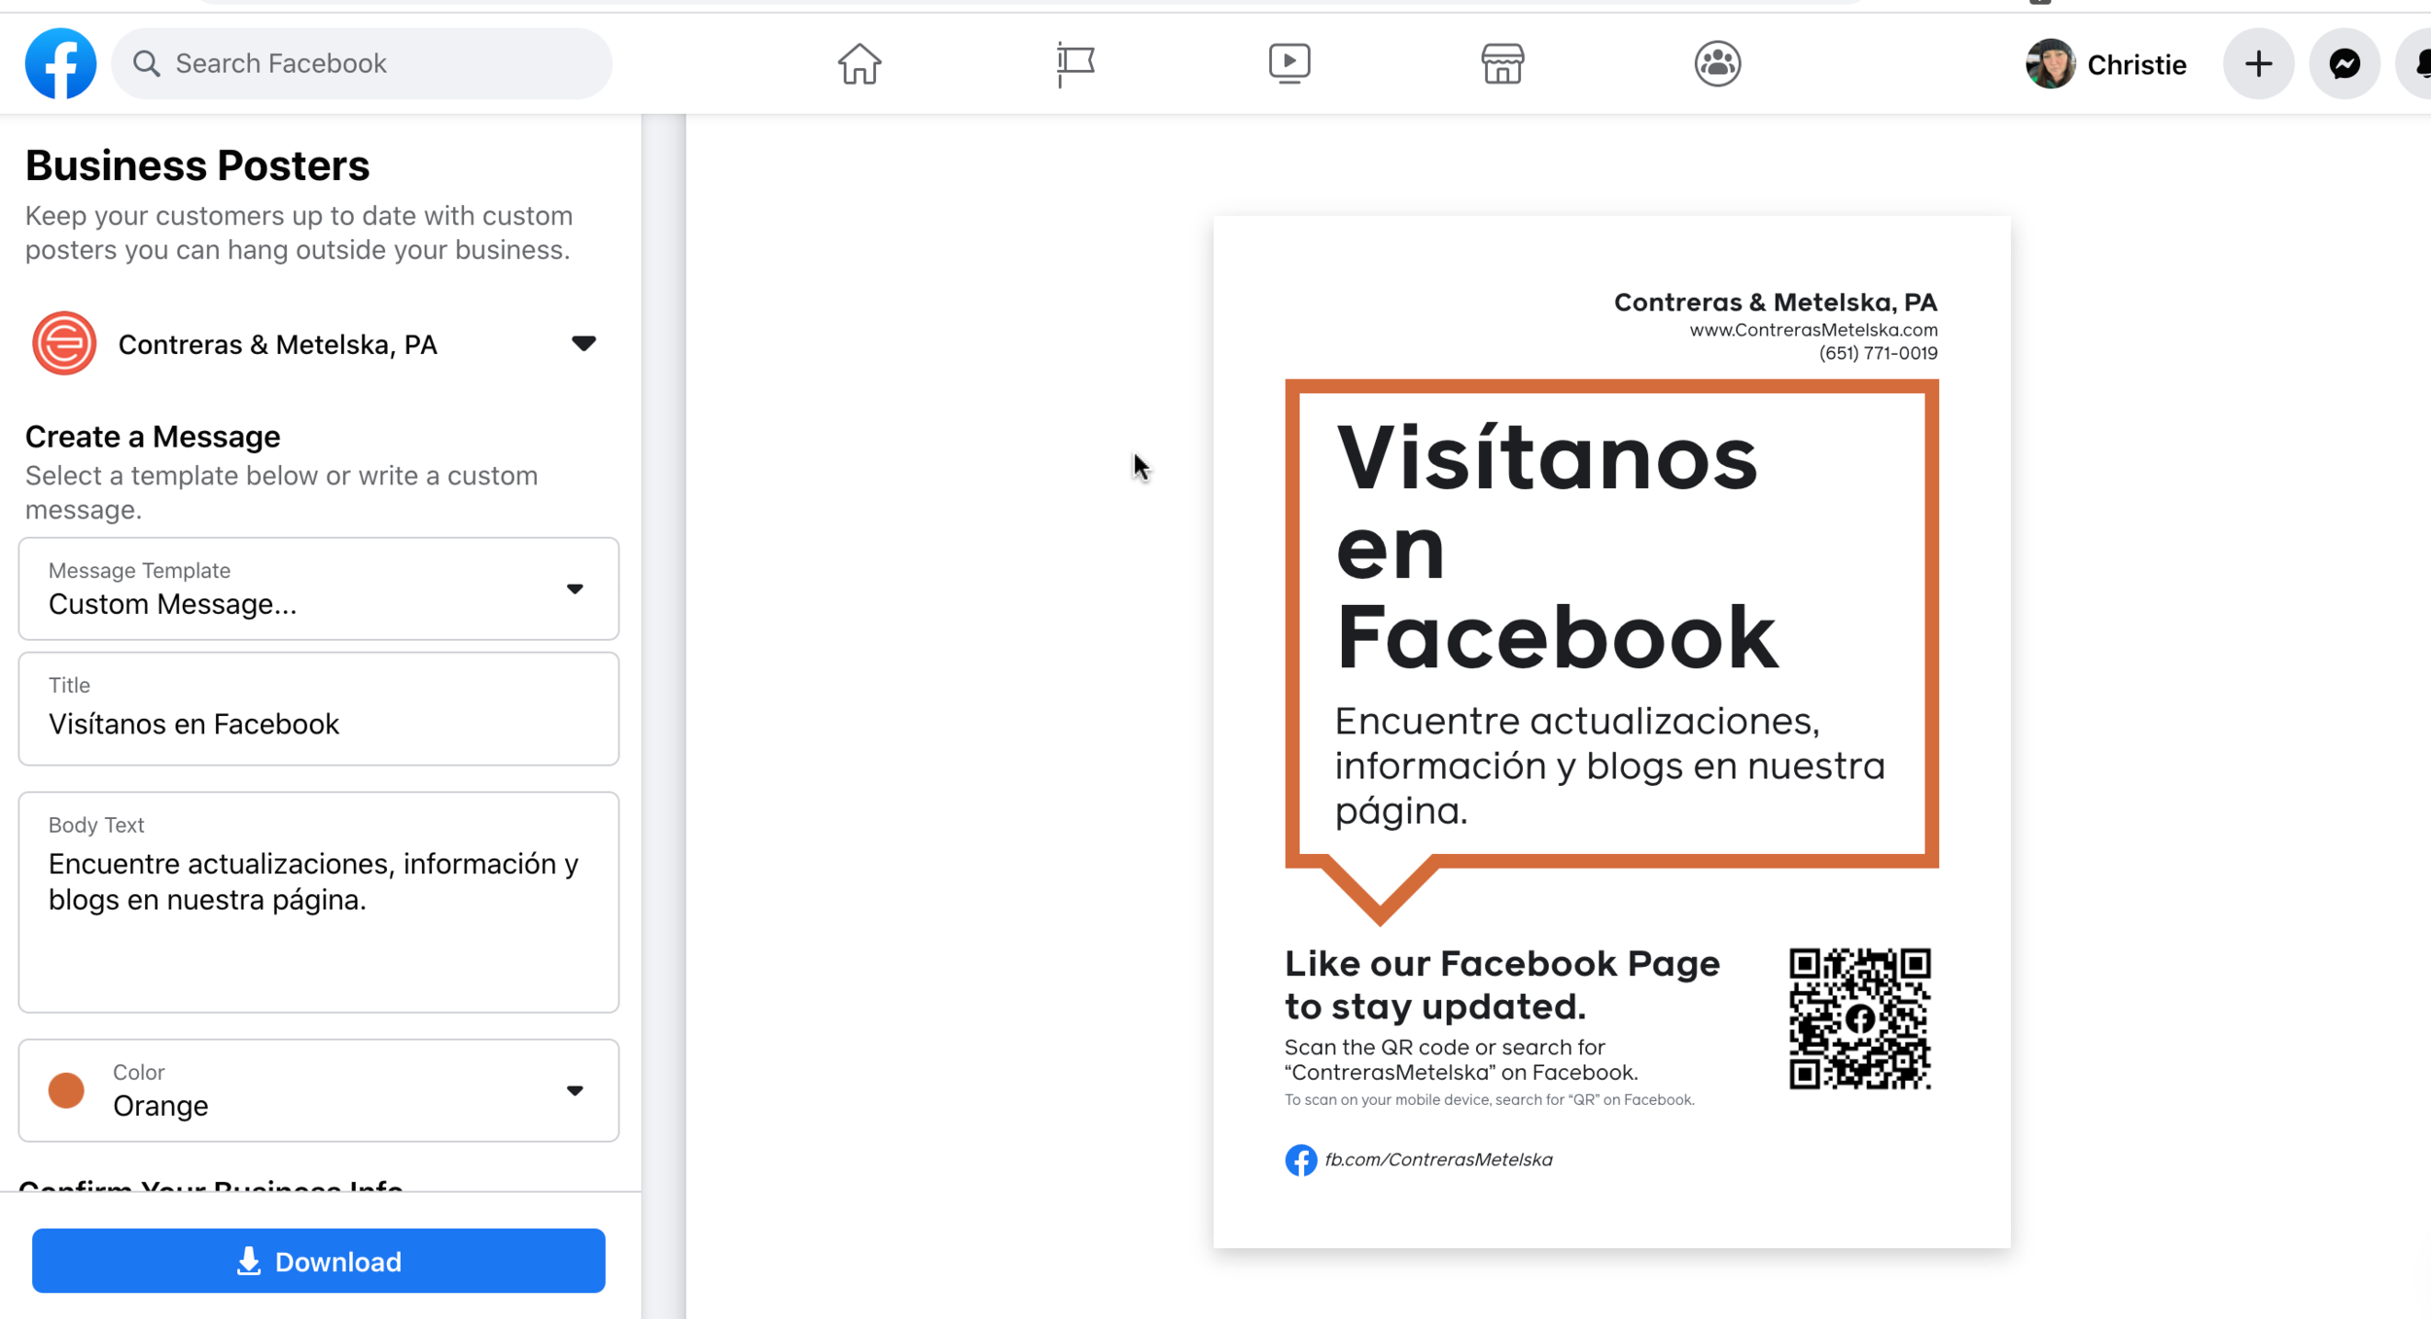Open the Marketplace storefront icon
Screen dimensions: 2431x1319
1502,64
